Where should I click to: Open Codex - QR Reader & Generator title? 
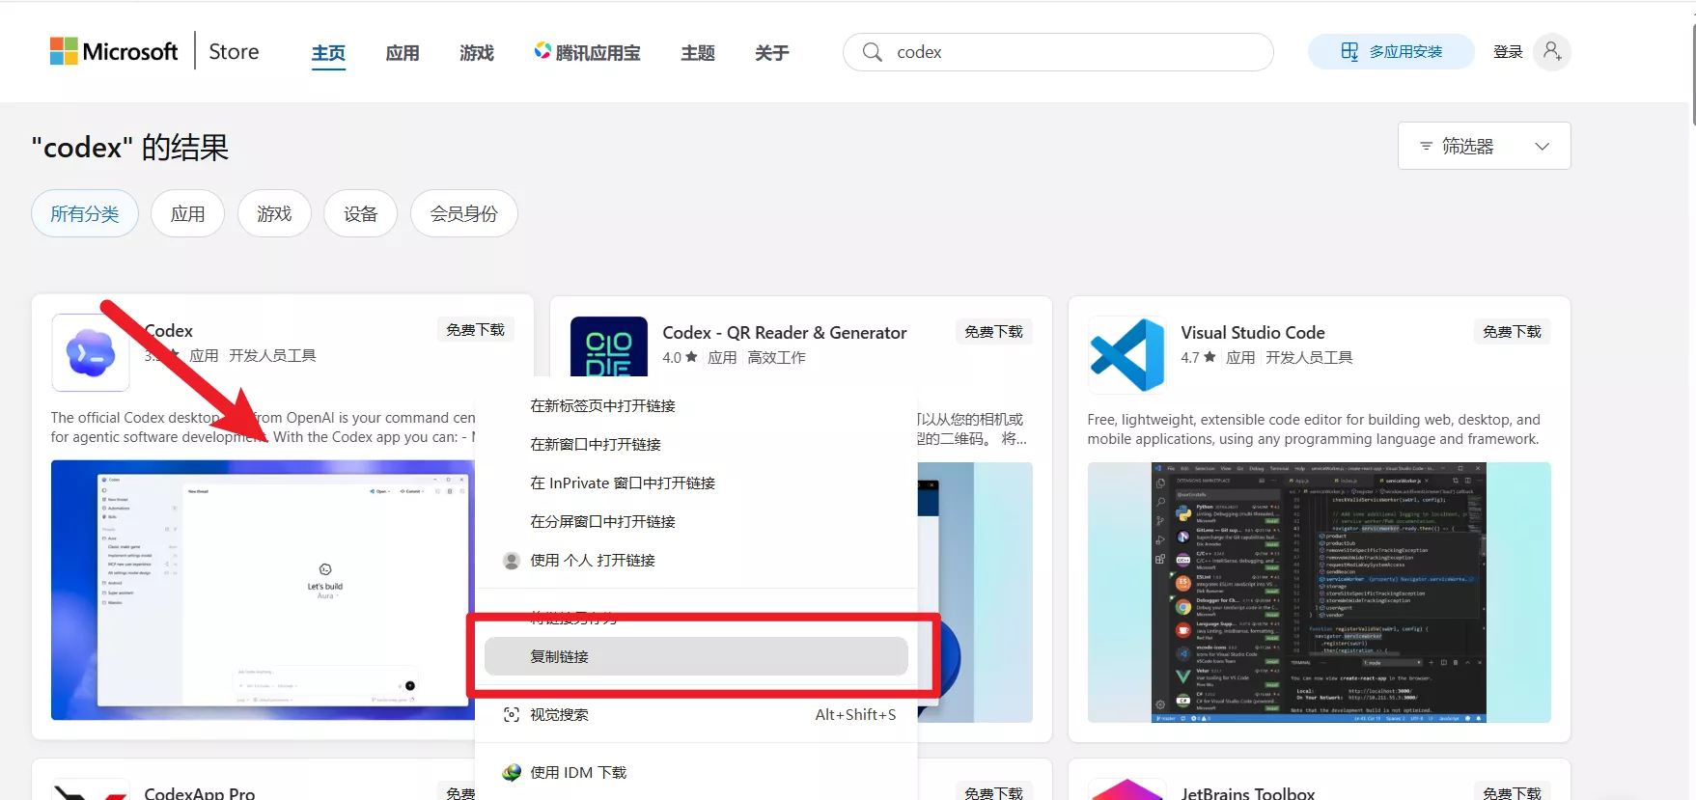[785, 333]
